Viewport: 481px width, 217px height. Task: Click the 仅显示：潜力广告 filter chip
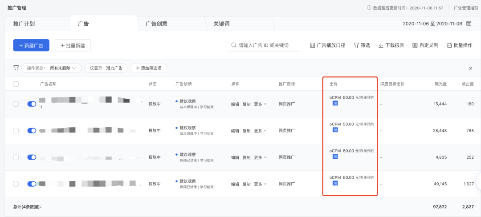[106, 68]
